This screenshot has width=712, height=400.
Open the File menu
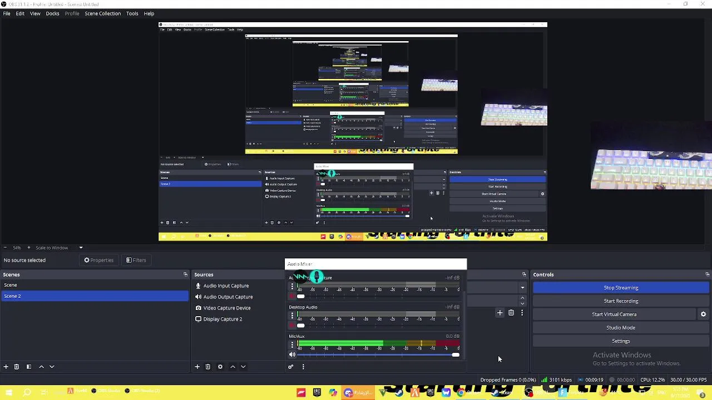click(x=7, y=13)
